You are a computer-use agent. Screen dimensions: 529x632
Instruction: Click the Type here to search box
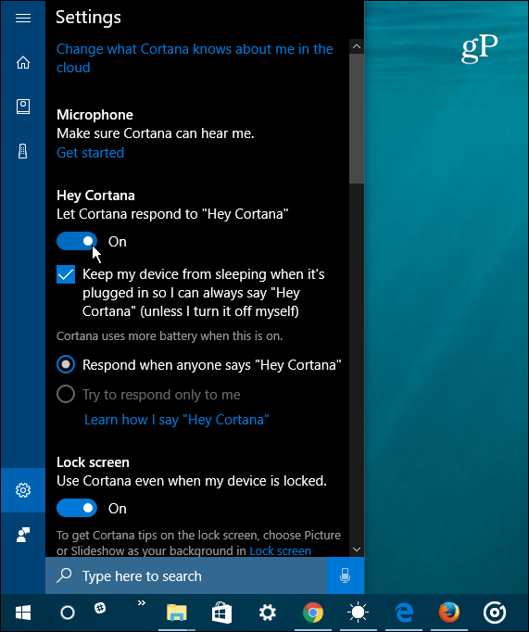point(186,575)
